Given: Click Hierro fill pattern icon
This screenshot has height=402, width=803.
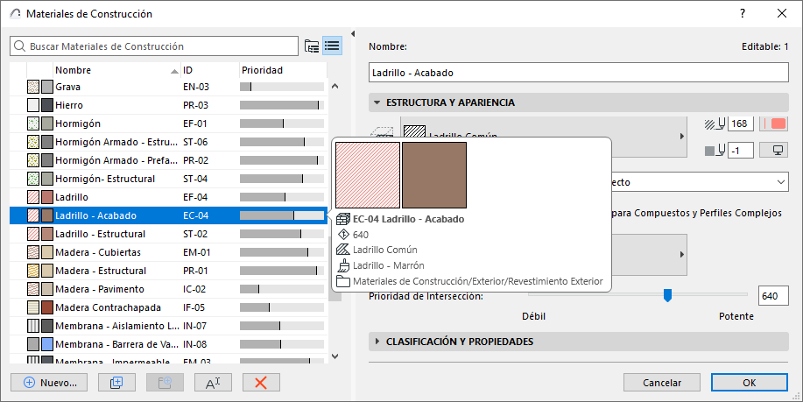Looking at the screenshot, I should [33, 105].
